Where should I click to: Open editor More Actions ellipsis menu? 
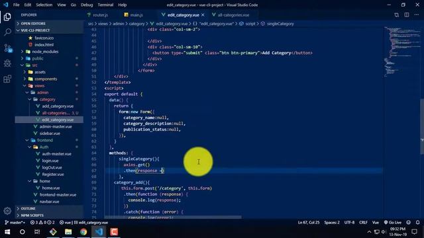coord(417,15)
